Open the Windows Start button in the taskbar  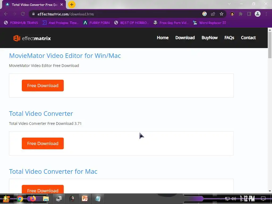point(6,199)
